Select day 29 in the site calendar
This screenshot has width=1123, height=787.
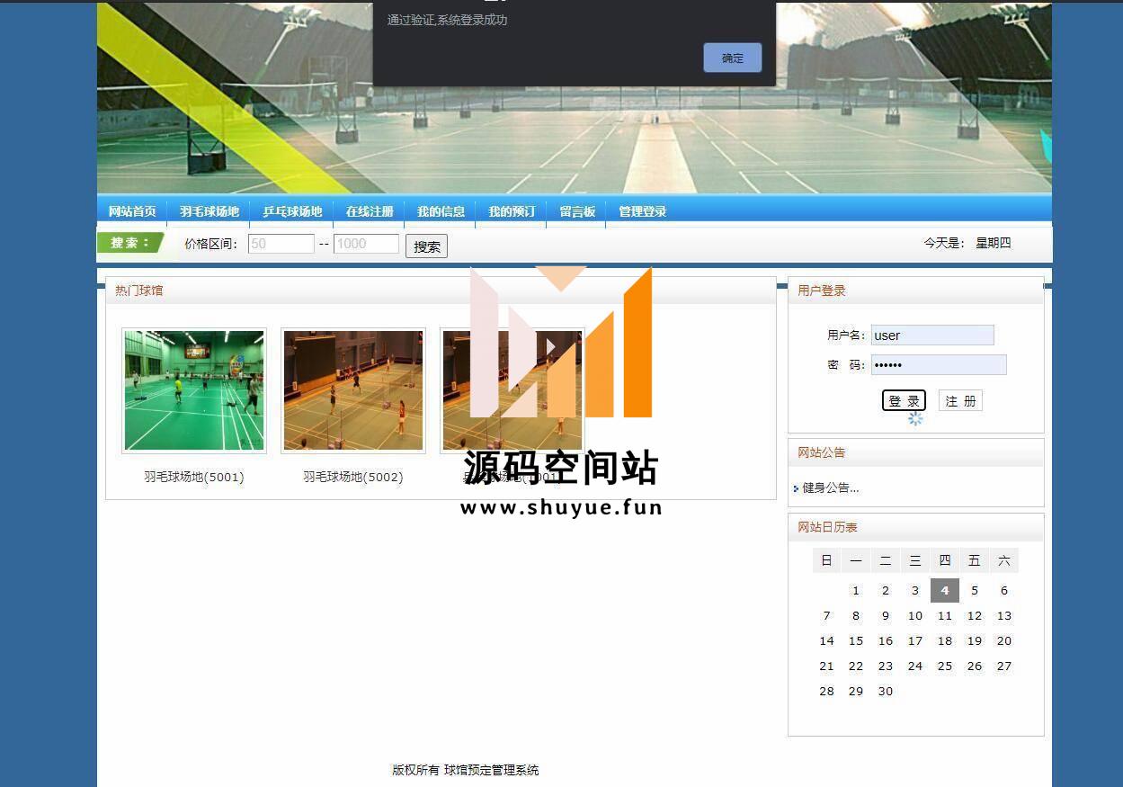[856, 692]
